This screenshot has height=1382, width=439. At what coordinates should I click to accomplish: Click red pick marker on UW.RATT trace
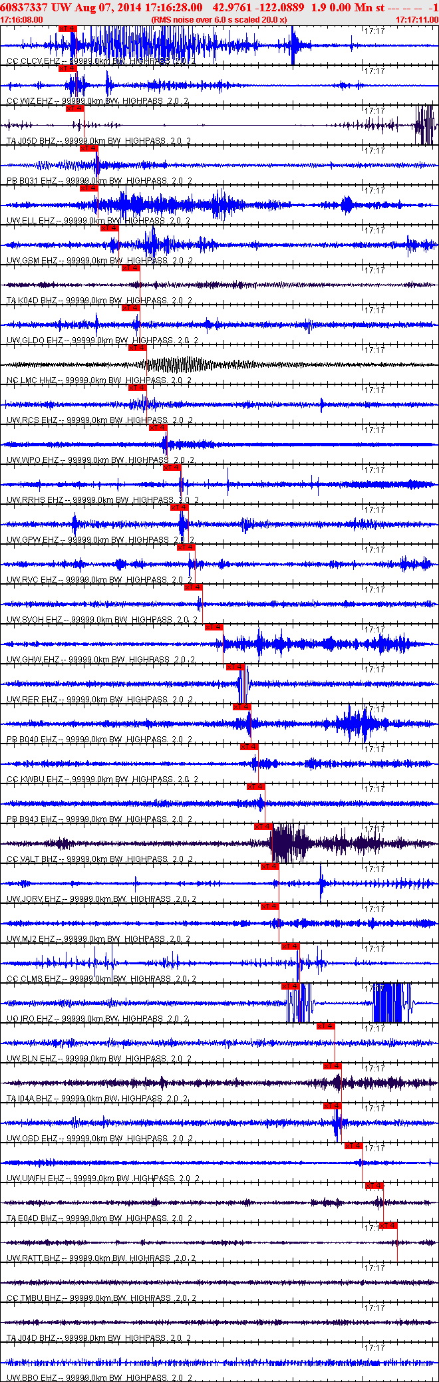click(388, 1226)
